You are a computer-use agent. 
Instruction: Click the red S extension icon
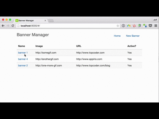(134, 26)
